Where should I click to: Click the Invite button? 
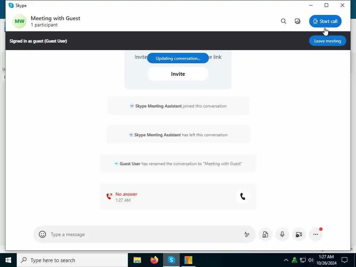point(178,74)
